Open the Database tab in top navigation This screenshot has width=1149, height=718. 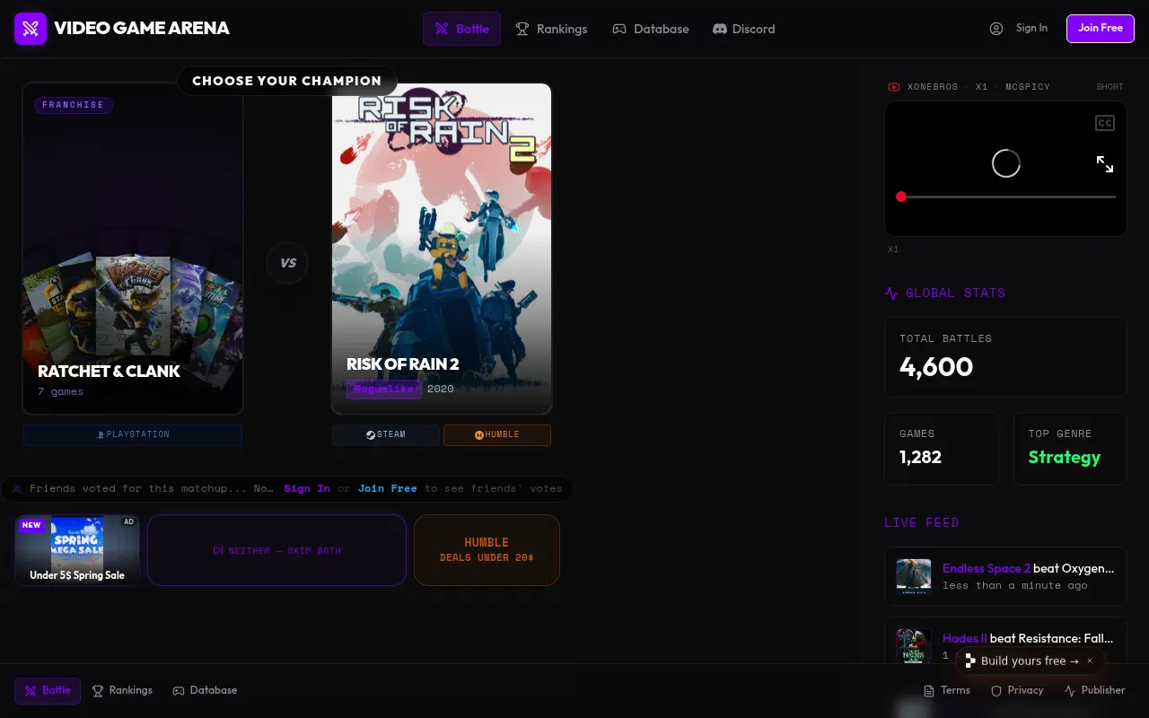[x=651, y=29]
